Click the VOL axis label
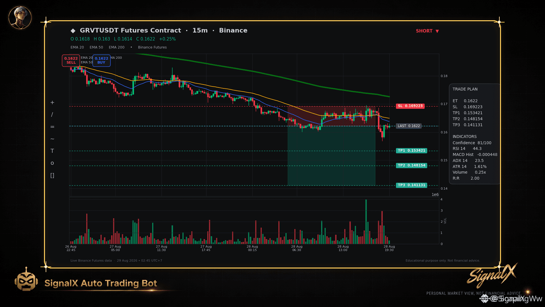Viewport: 545px width, 307px height. click(445, 221)
